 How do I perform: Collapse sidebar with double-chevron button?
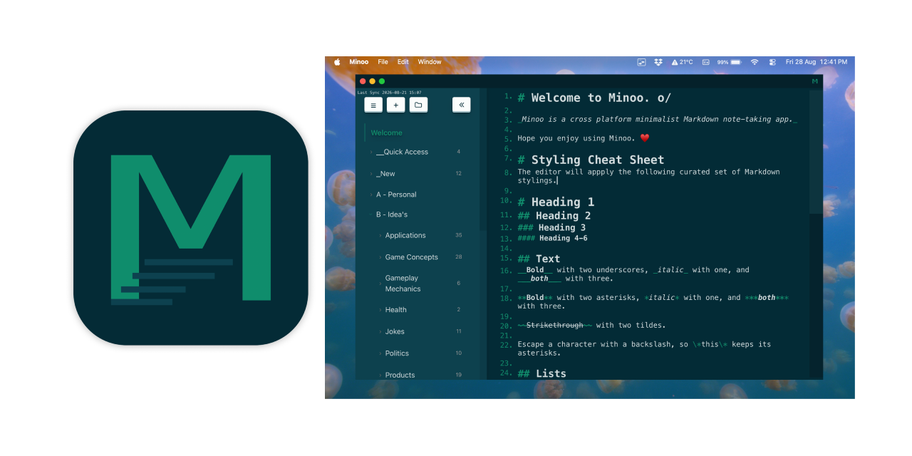pos(462,105)
